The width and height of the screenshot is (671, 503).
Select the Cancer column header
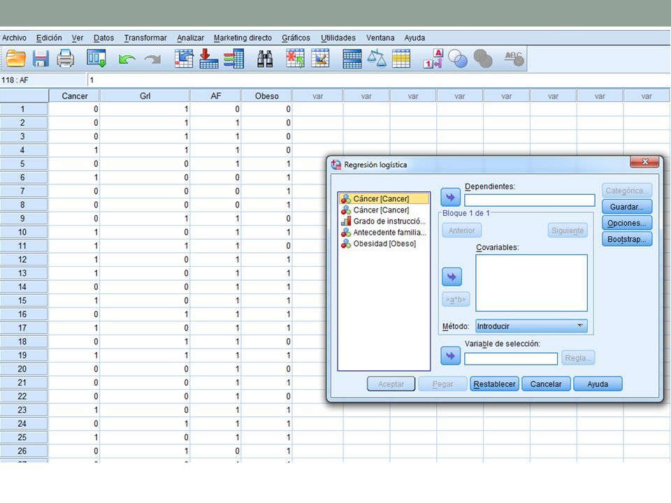(x=75, y=96)
